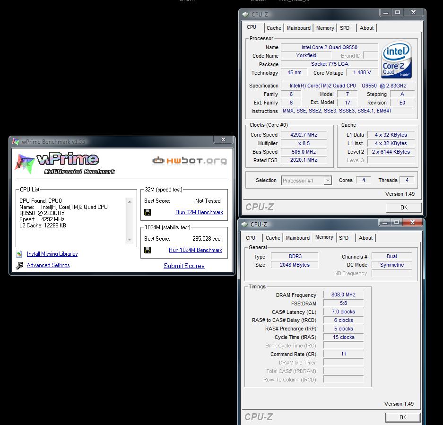
Task: Open the About tab in the lower CPU-Z
Action: (x=365, y=238)
